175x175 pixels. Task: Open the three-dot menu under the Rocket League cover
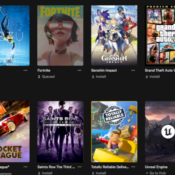coord(25,167)
